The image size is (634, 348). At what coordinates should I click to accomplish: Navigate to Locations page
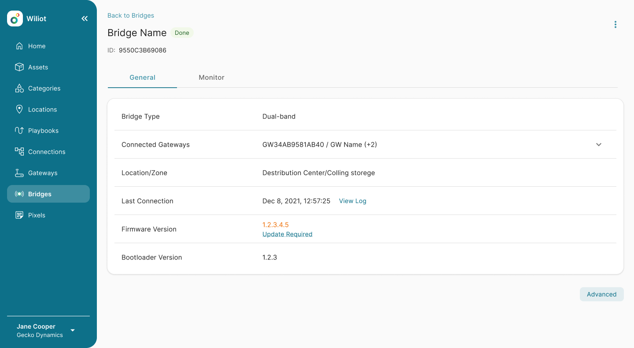coord(48,109)
